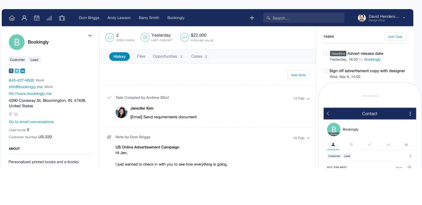The height and width of the screenshot is (205, 422).
Task: Click the last contact calendar icon
Action: coord(145,37)
